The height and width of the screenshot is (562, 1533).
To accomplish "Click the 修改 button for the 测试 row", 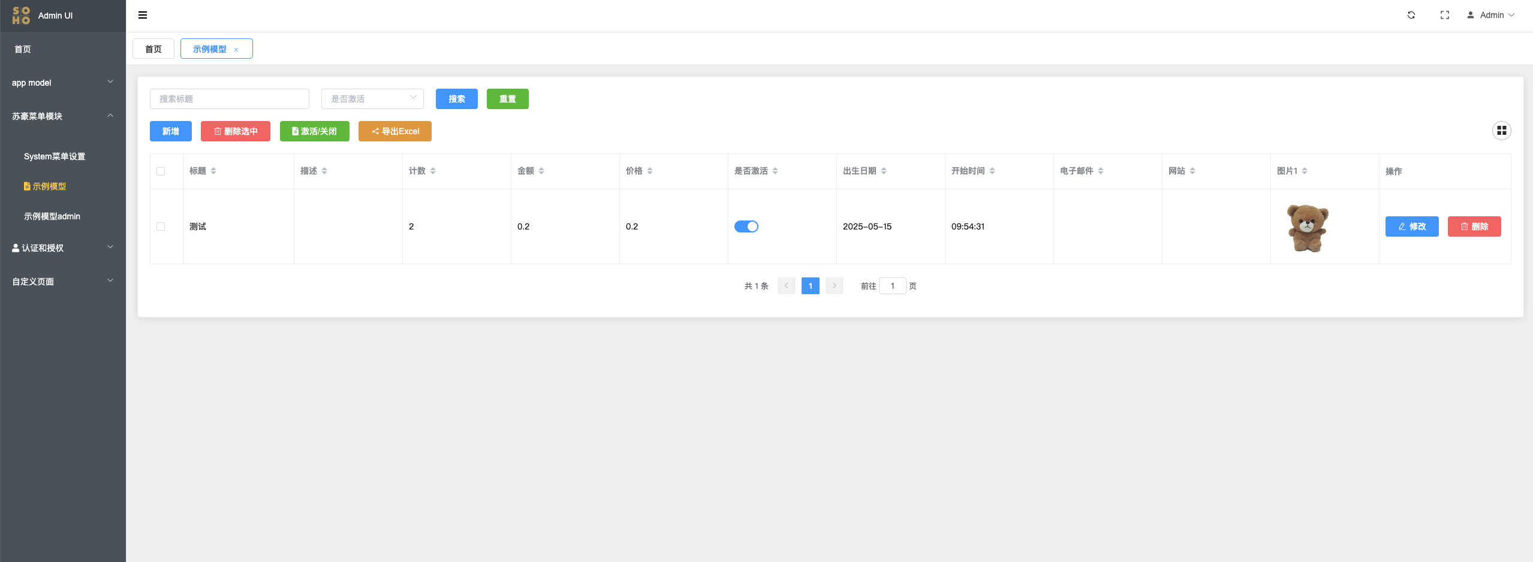I will click(x=1412, y=226).
